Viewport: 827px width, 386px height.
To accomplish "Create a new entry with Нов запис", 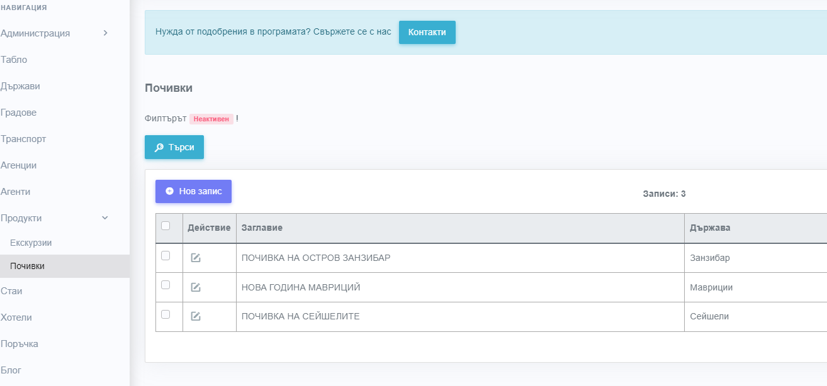I will pyautogui.click(x=193, y=191).
